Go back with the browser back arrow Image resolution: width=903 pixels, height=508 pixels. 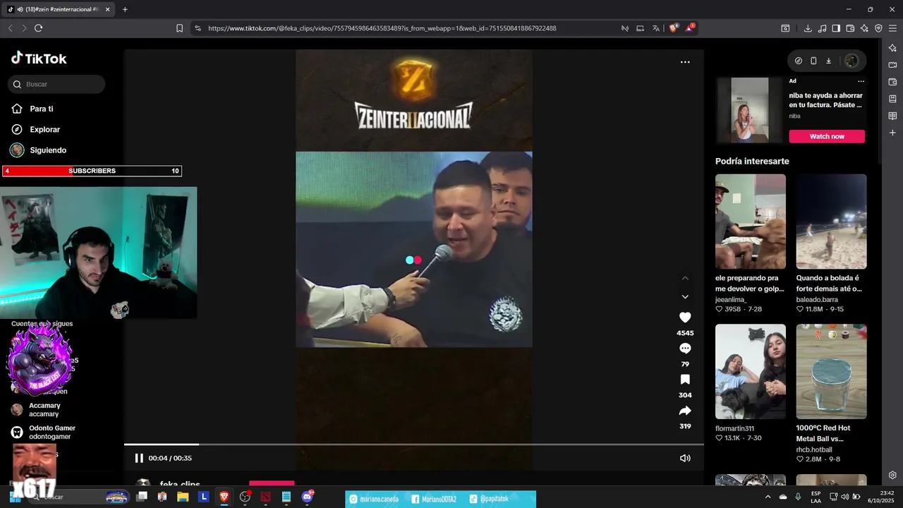click(10, 28)
